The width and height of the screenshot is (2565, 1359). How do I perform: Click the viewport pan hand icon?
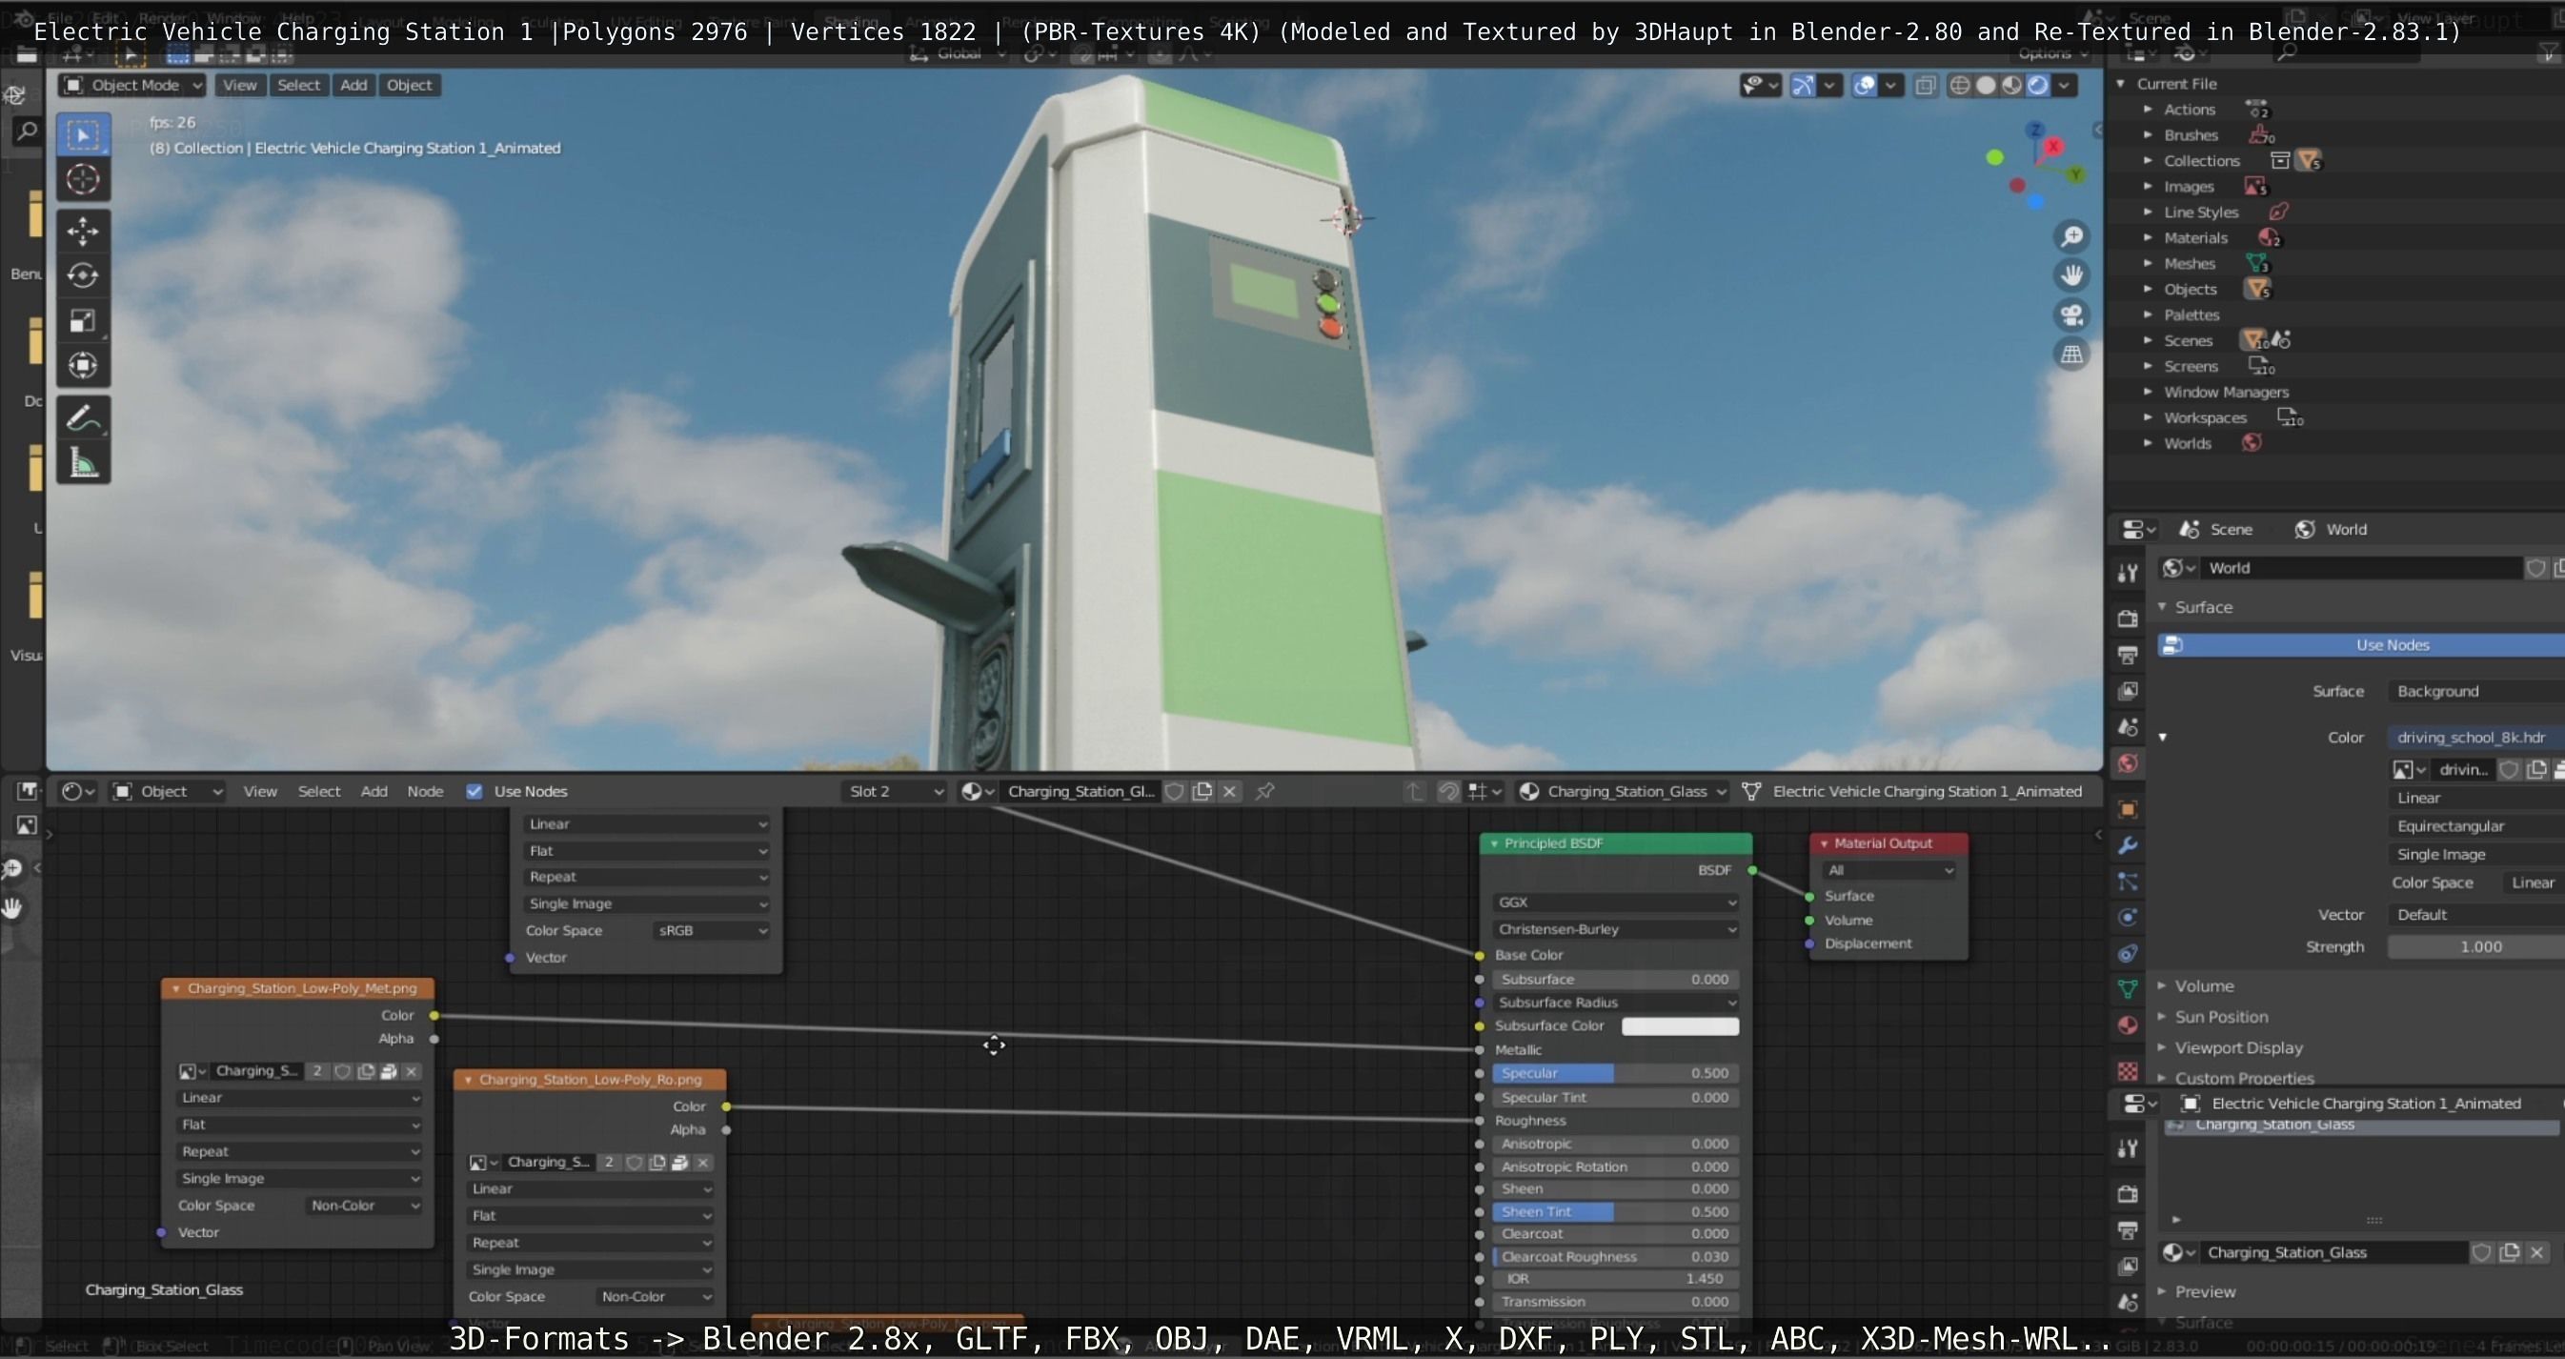pyautogui.click(x=2072, y=275)
